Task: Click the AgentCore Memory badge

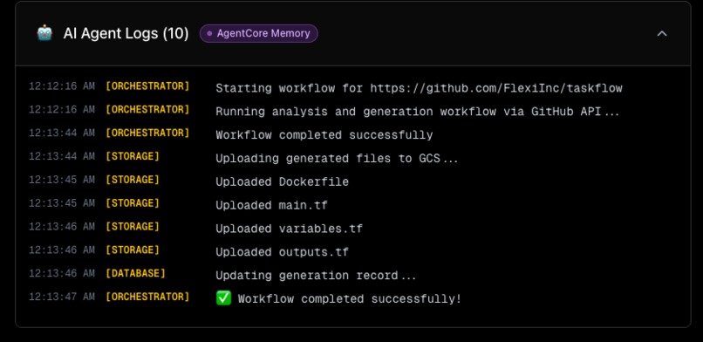Action: tap(259, 34)
